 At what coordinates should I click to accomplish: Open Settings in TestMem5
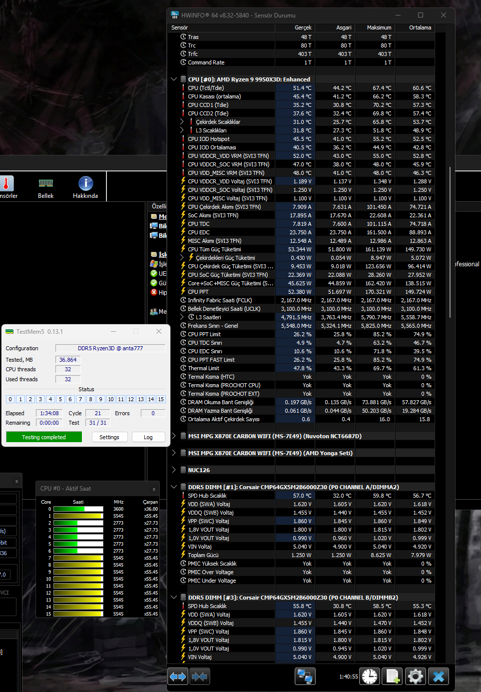coord(109,437)
